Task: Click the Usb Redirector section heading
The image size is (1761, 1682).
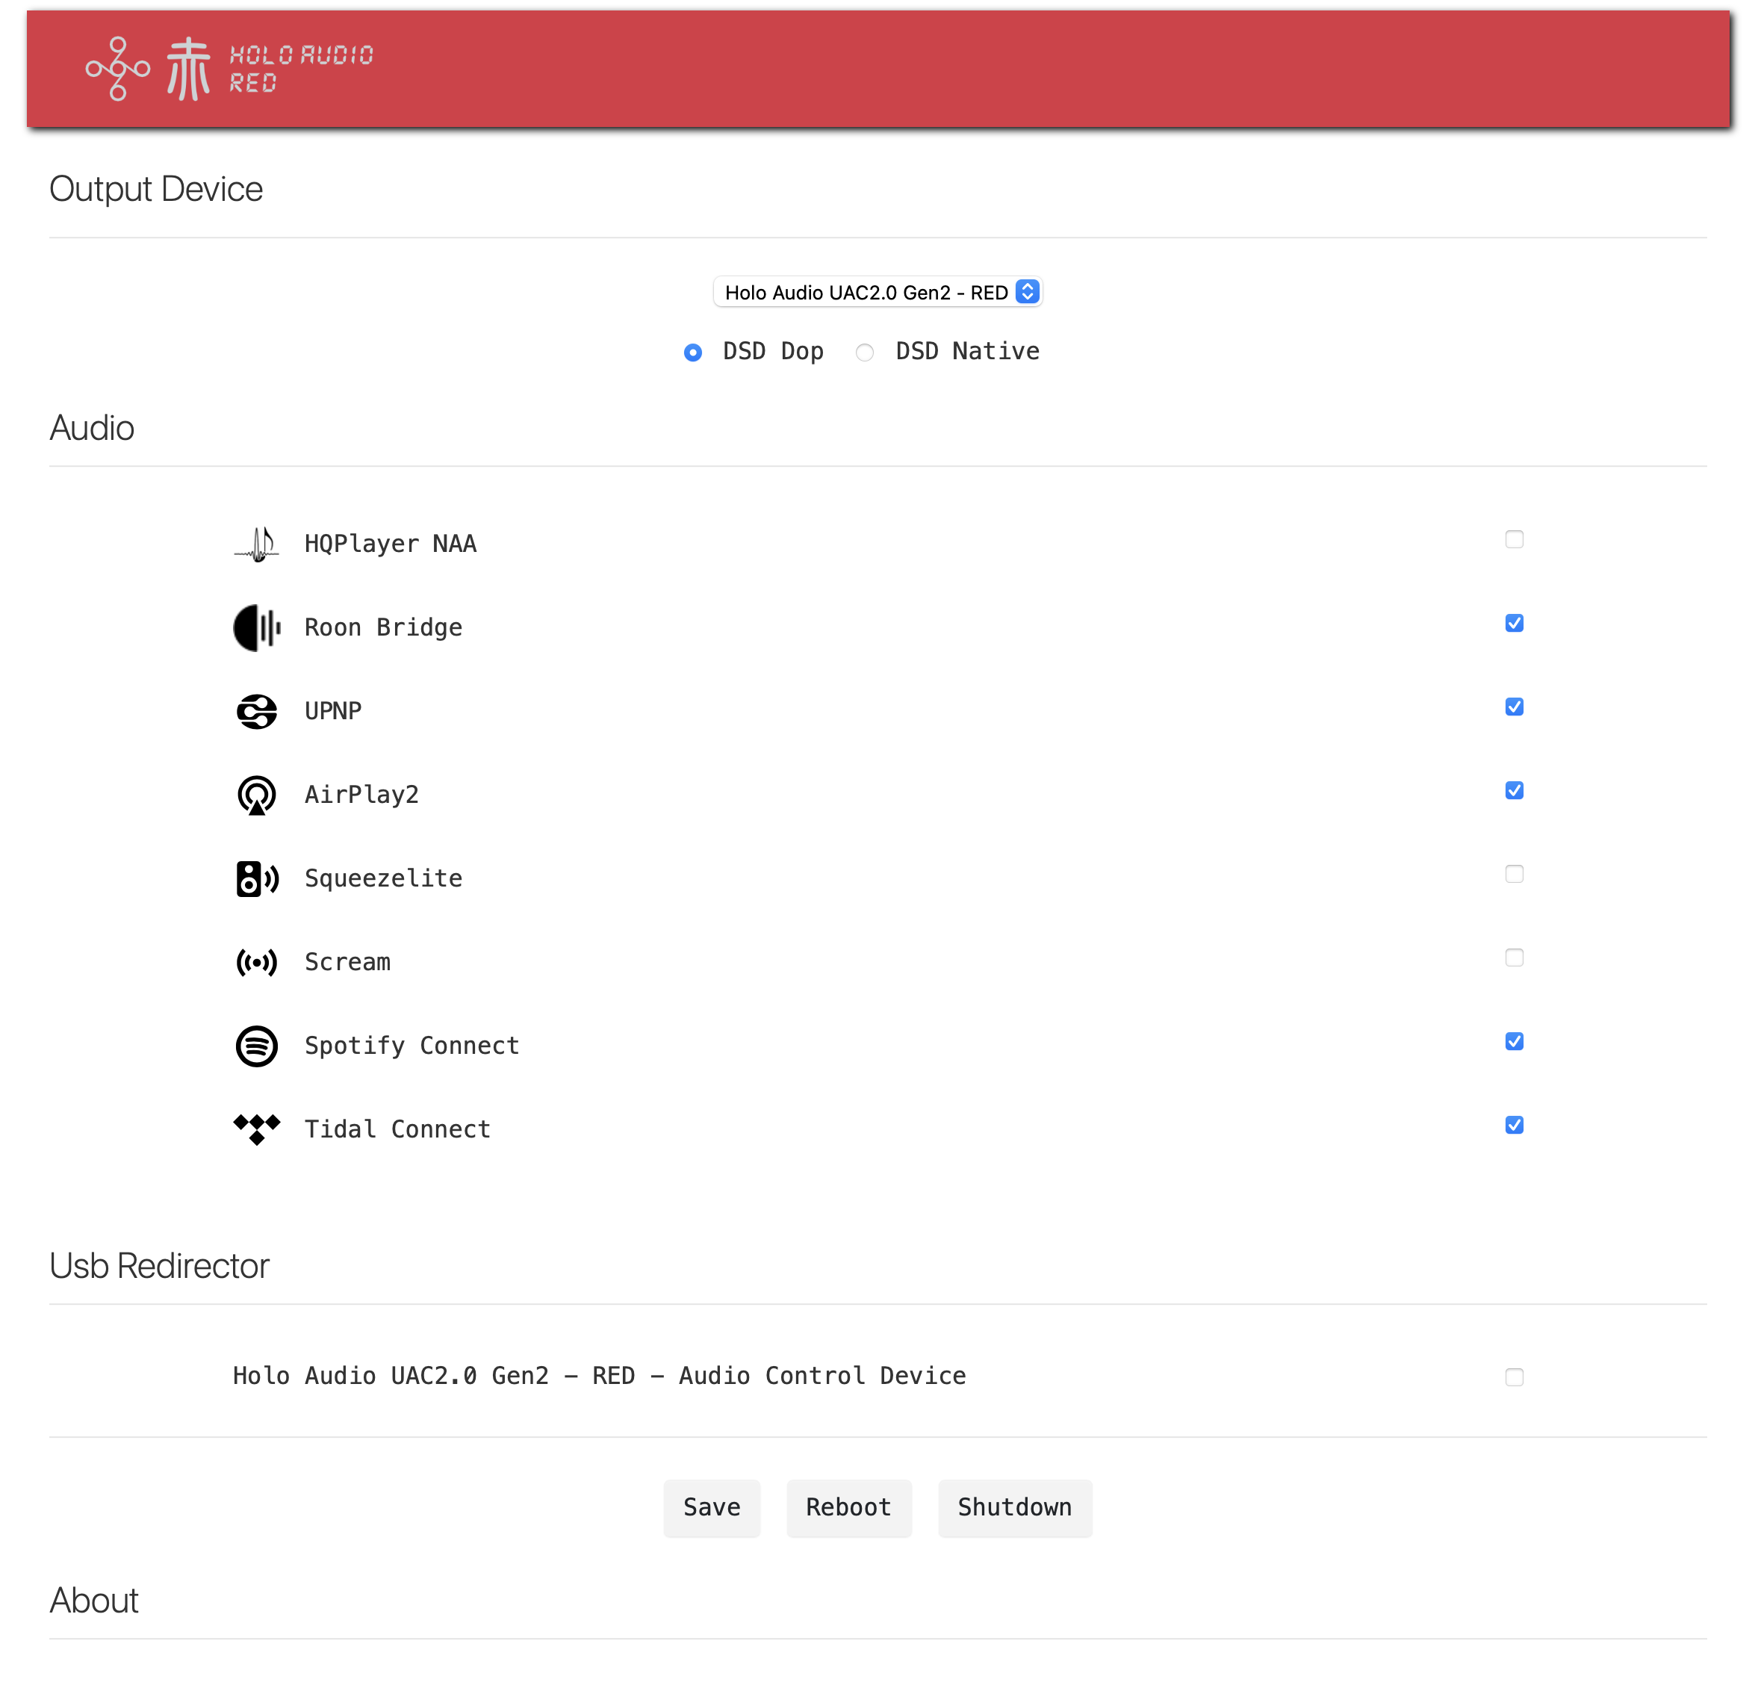Action: tap(160, 1265)
